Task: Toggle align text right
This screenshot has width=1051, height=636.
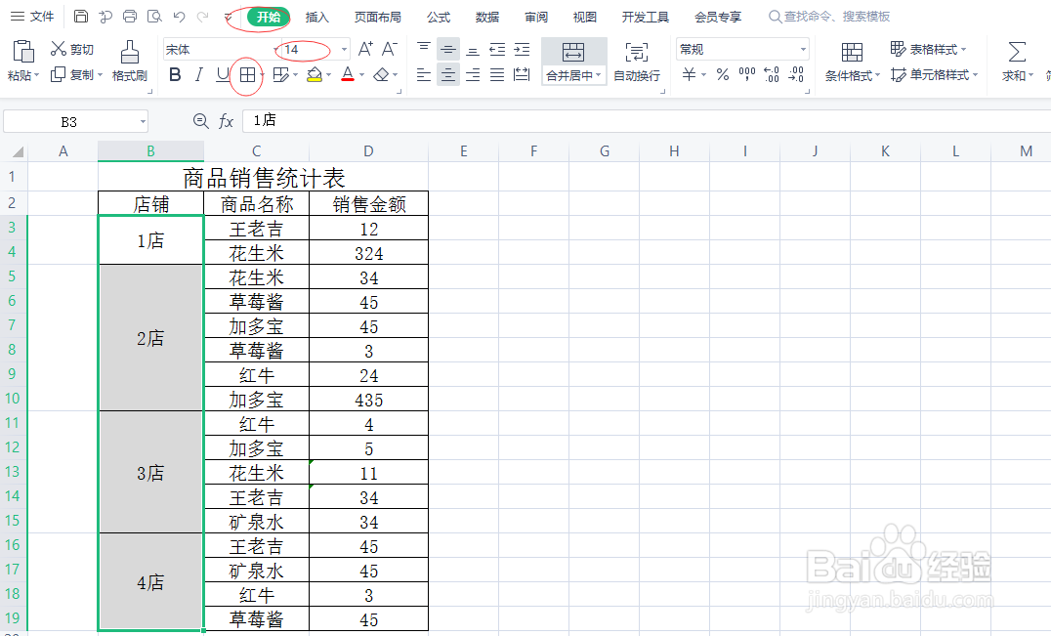Action: (473, 74)
